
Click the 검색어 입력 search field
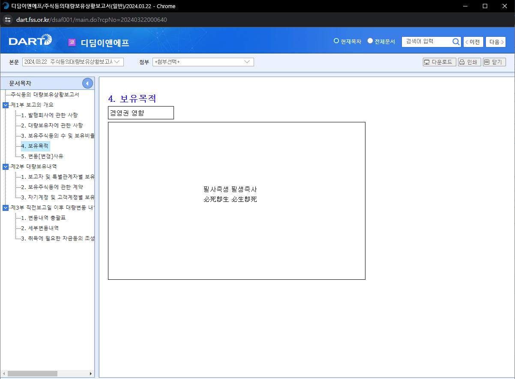pyautogui.click(x=426, y=41)
